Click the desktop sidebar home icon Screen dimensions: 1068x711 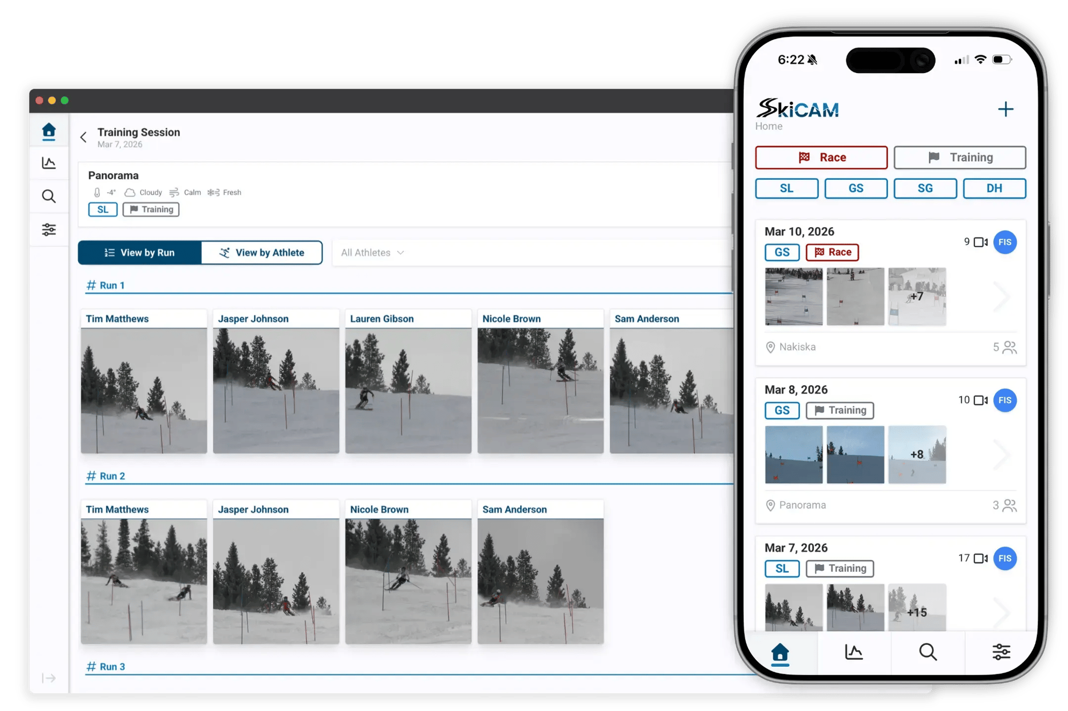click(x=49, y=131)
